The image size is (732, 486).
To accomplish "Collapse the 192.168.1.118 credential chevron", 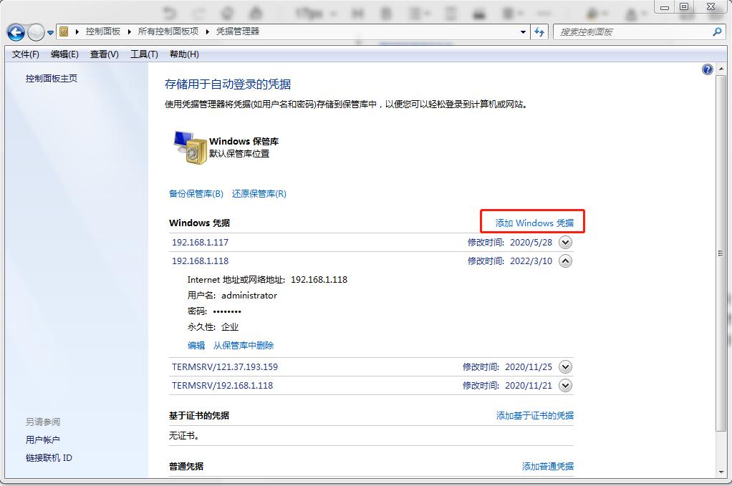I will tap(565, 261).
